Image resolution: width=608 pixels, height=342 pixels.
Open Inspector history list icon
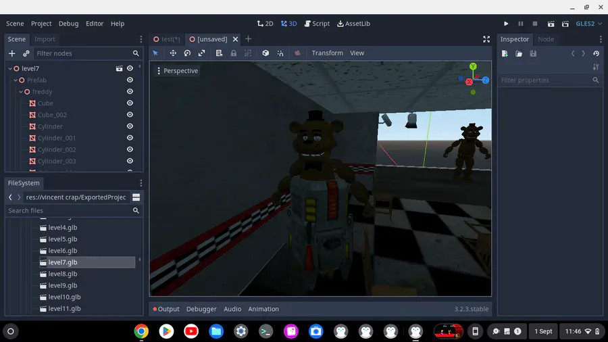pos(596,53)
